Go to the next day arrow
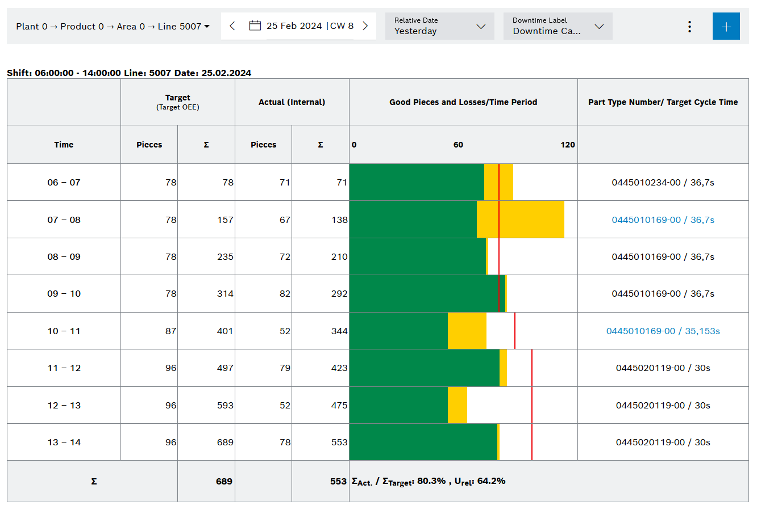The width and height of the screenshot is (757, 510). point(365,26)
